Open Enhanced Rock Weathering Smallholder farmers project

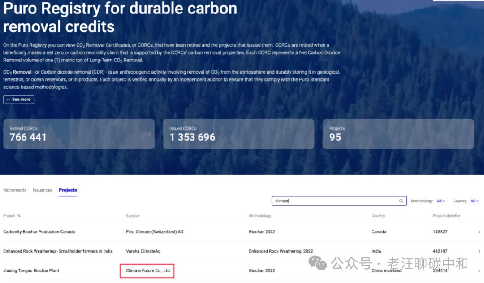coord(58,251)
